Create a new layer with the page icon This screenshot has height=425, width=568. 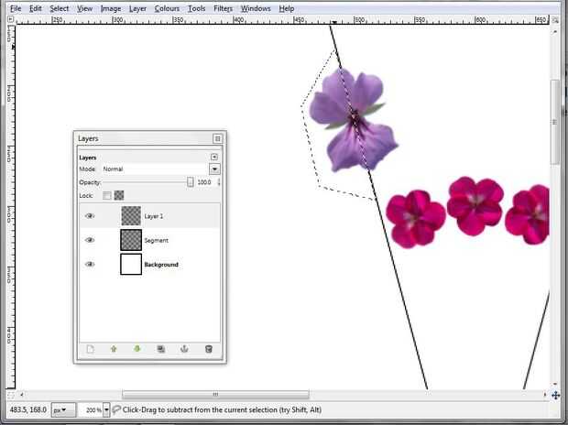point(90,349)
